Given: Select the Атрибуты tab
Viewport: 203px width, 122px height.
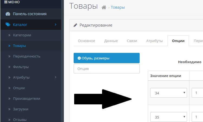Looking at the screenshot, I should 155,41.
